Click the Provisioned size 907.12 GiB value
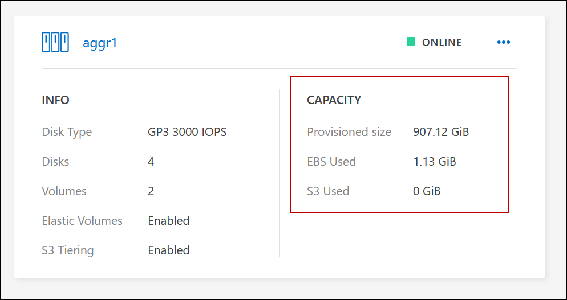Image resolution: width=567 pixels, height=300 pixels. (441, 132)
